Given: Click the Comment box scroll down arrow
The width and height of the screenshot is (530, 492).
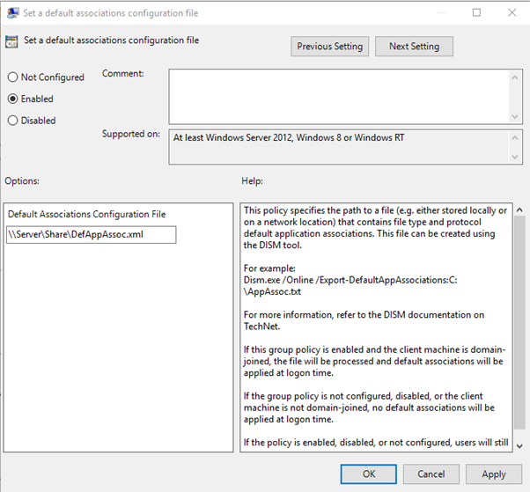Looking at the screenshot, I should (516, 116).
